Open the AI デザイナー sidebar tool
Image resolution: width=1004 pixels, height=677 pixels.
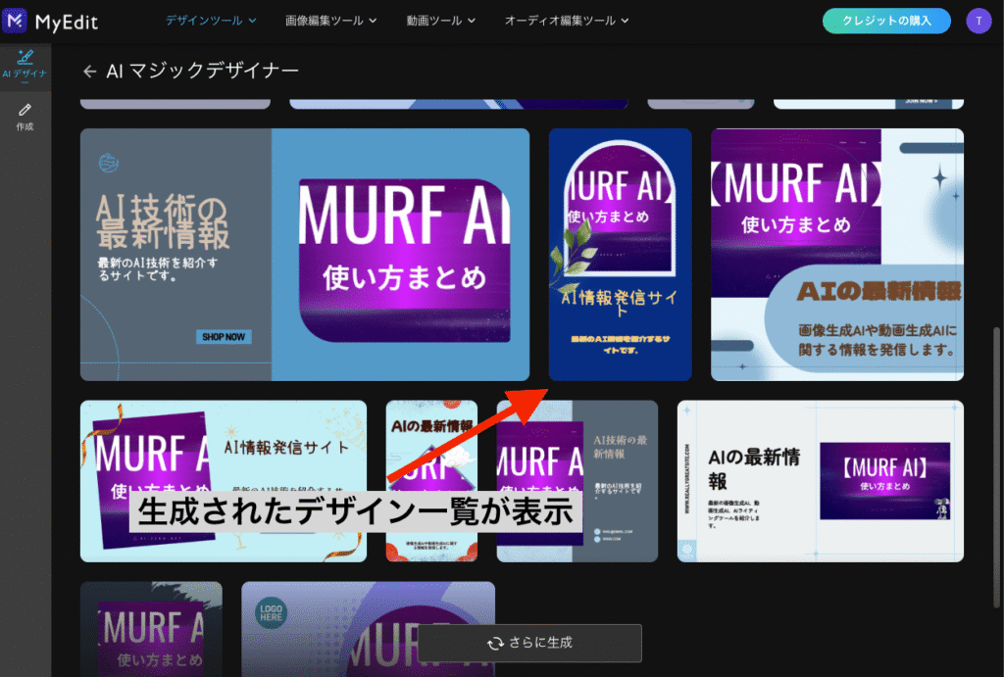[25, 67]
